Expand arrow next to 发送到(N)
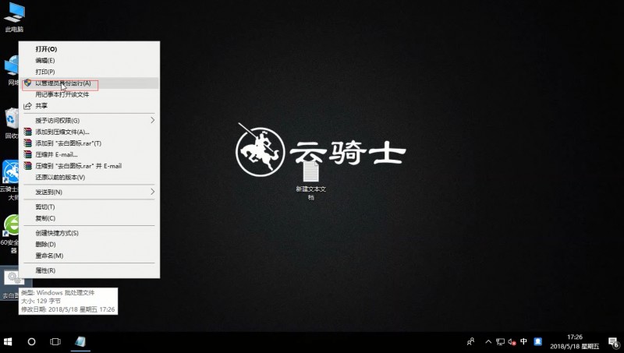The height and width of the screenshot is (353, 624). [152, 192]
